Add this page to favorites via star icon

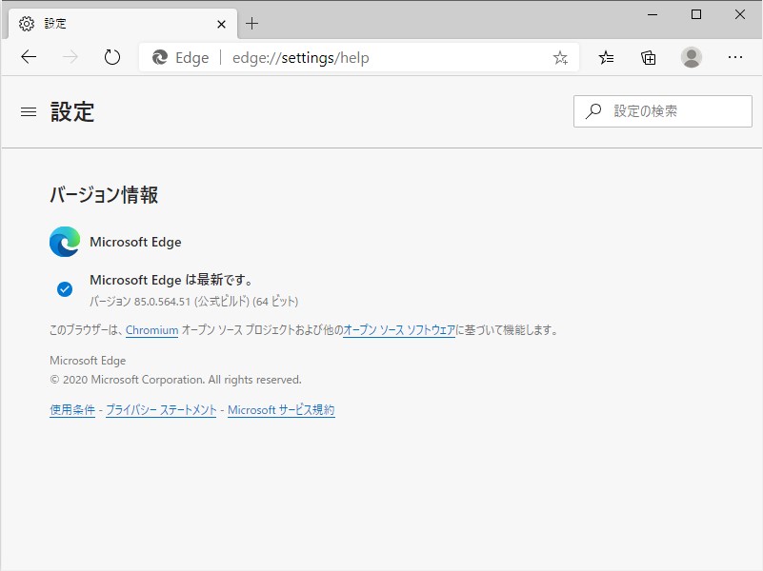point(560,57)
